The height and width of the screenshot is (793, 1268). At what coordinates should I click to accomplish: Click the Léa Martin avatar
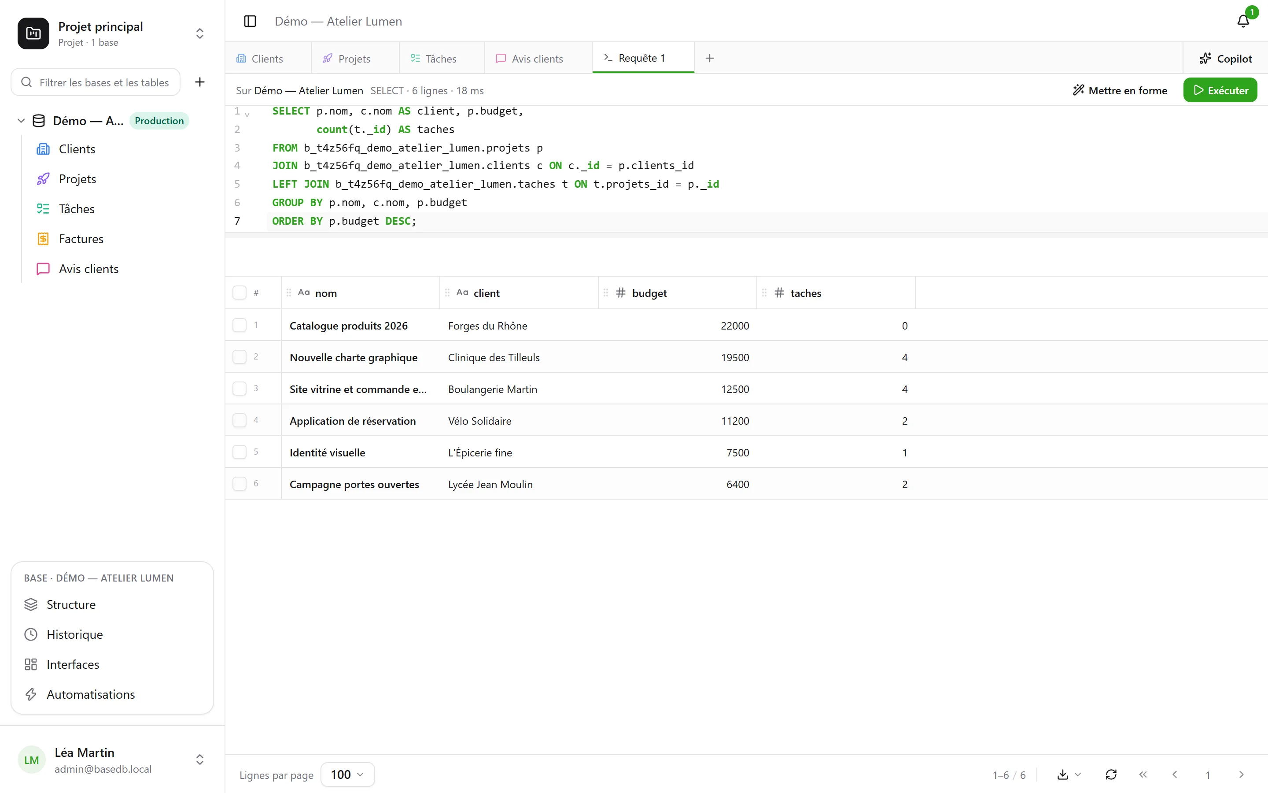pyautogui.click(x=31, y=760)
